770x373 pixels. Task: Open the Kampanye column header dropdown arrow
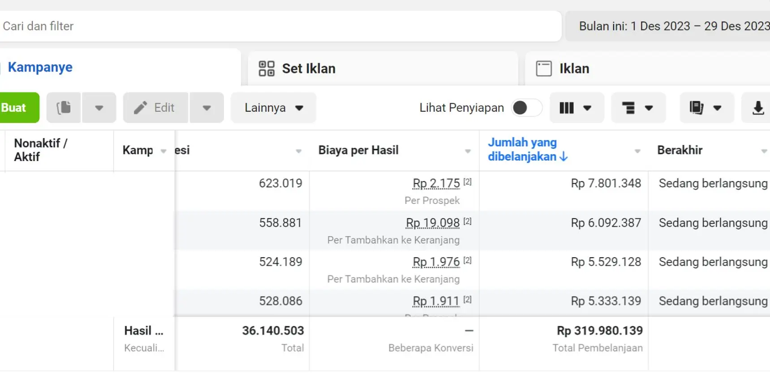163,151
